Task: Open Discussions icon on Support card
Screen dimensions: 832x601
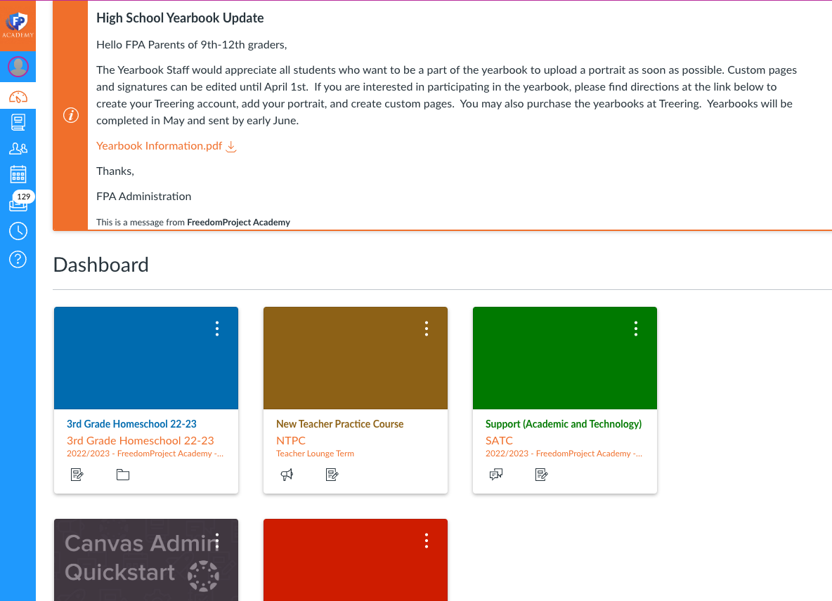Action: point(496,475)
